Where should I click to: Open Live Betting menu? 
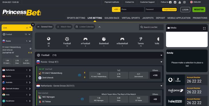[x=95, y=18]
